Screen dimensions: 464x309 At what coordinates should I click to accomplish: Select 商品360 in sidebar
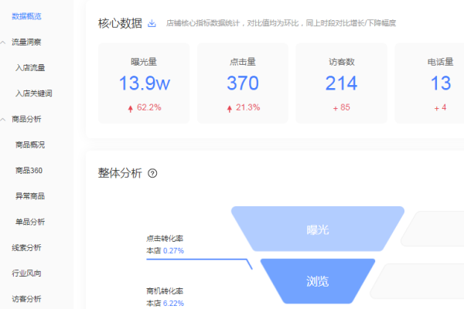[29, 171]
